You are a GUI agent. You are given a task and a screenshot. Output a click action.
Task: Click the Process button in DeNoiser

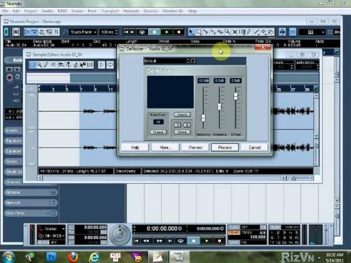tap(225, 147)
